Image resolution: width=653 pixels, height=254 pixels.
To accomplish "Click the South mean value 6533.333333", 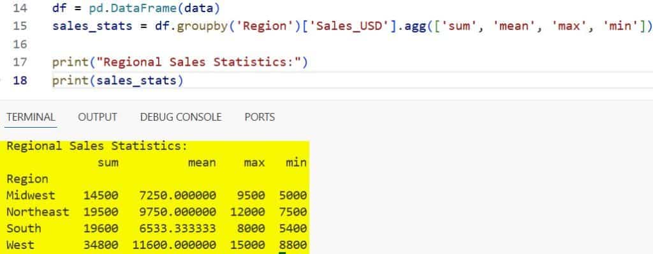I will click(x=178, y=228).
